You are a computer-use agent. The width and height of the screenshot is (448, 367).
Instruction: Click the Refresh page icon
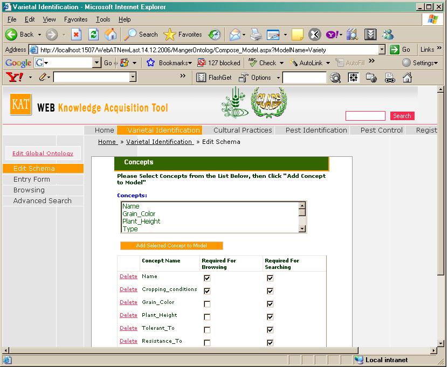93,34
